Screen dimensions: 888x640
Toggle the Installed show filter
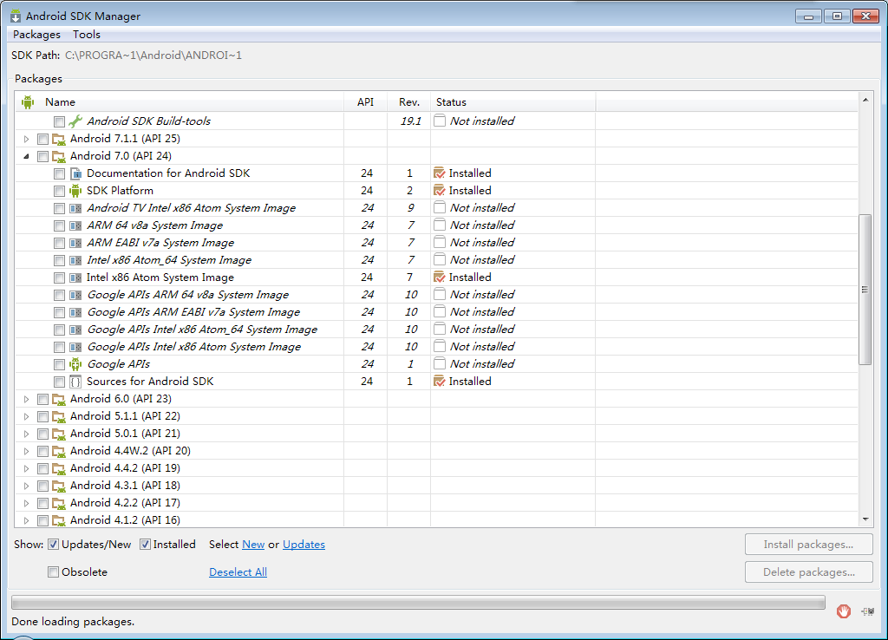[145, 545]
